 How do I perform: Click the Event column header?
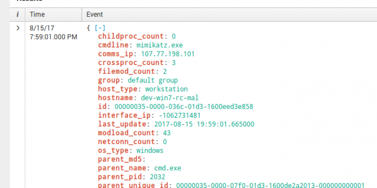pyautogui.click(x=95, y=15)
